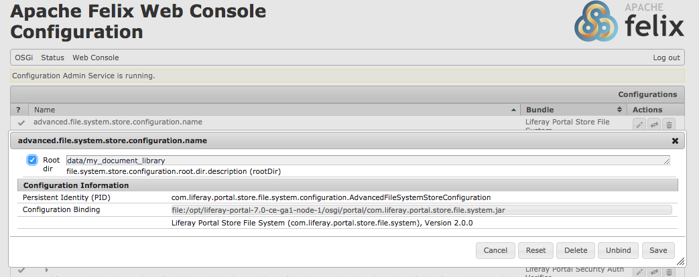Click the trash icon in bottom partially visible row
Image resolution: width=699 pixels, height=277 pixels.
click(x=669, y=272)
